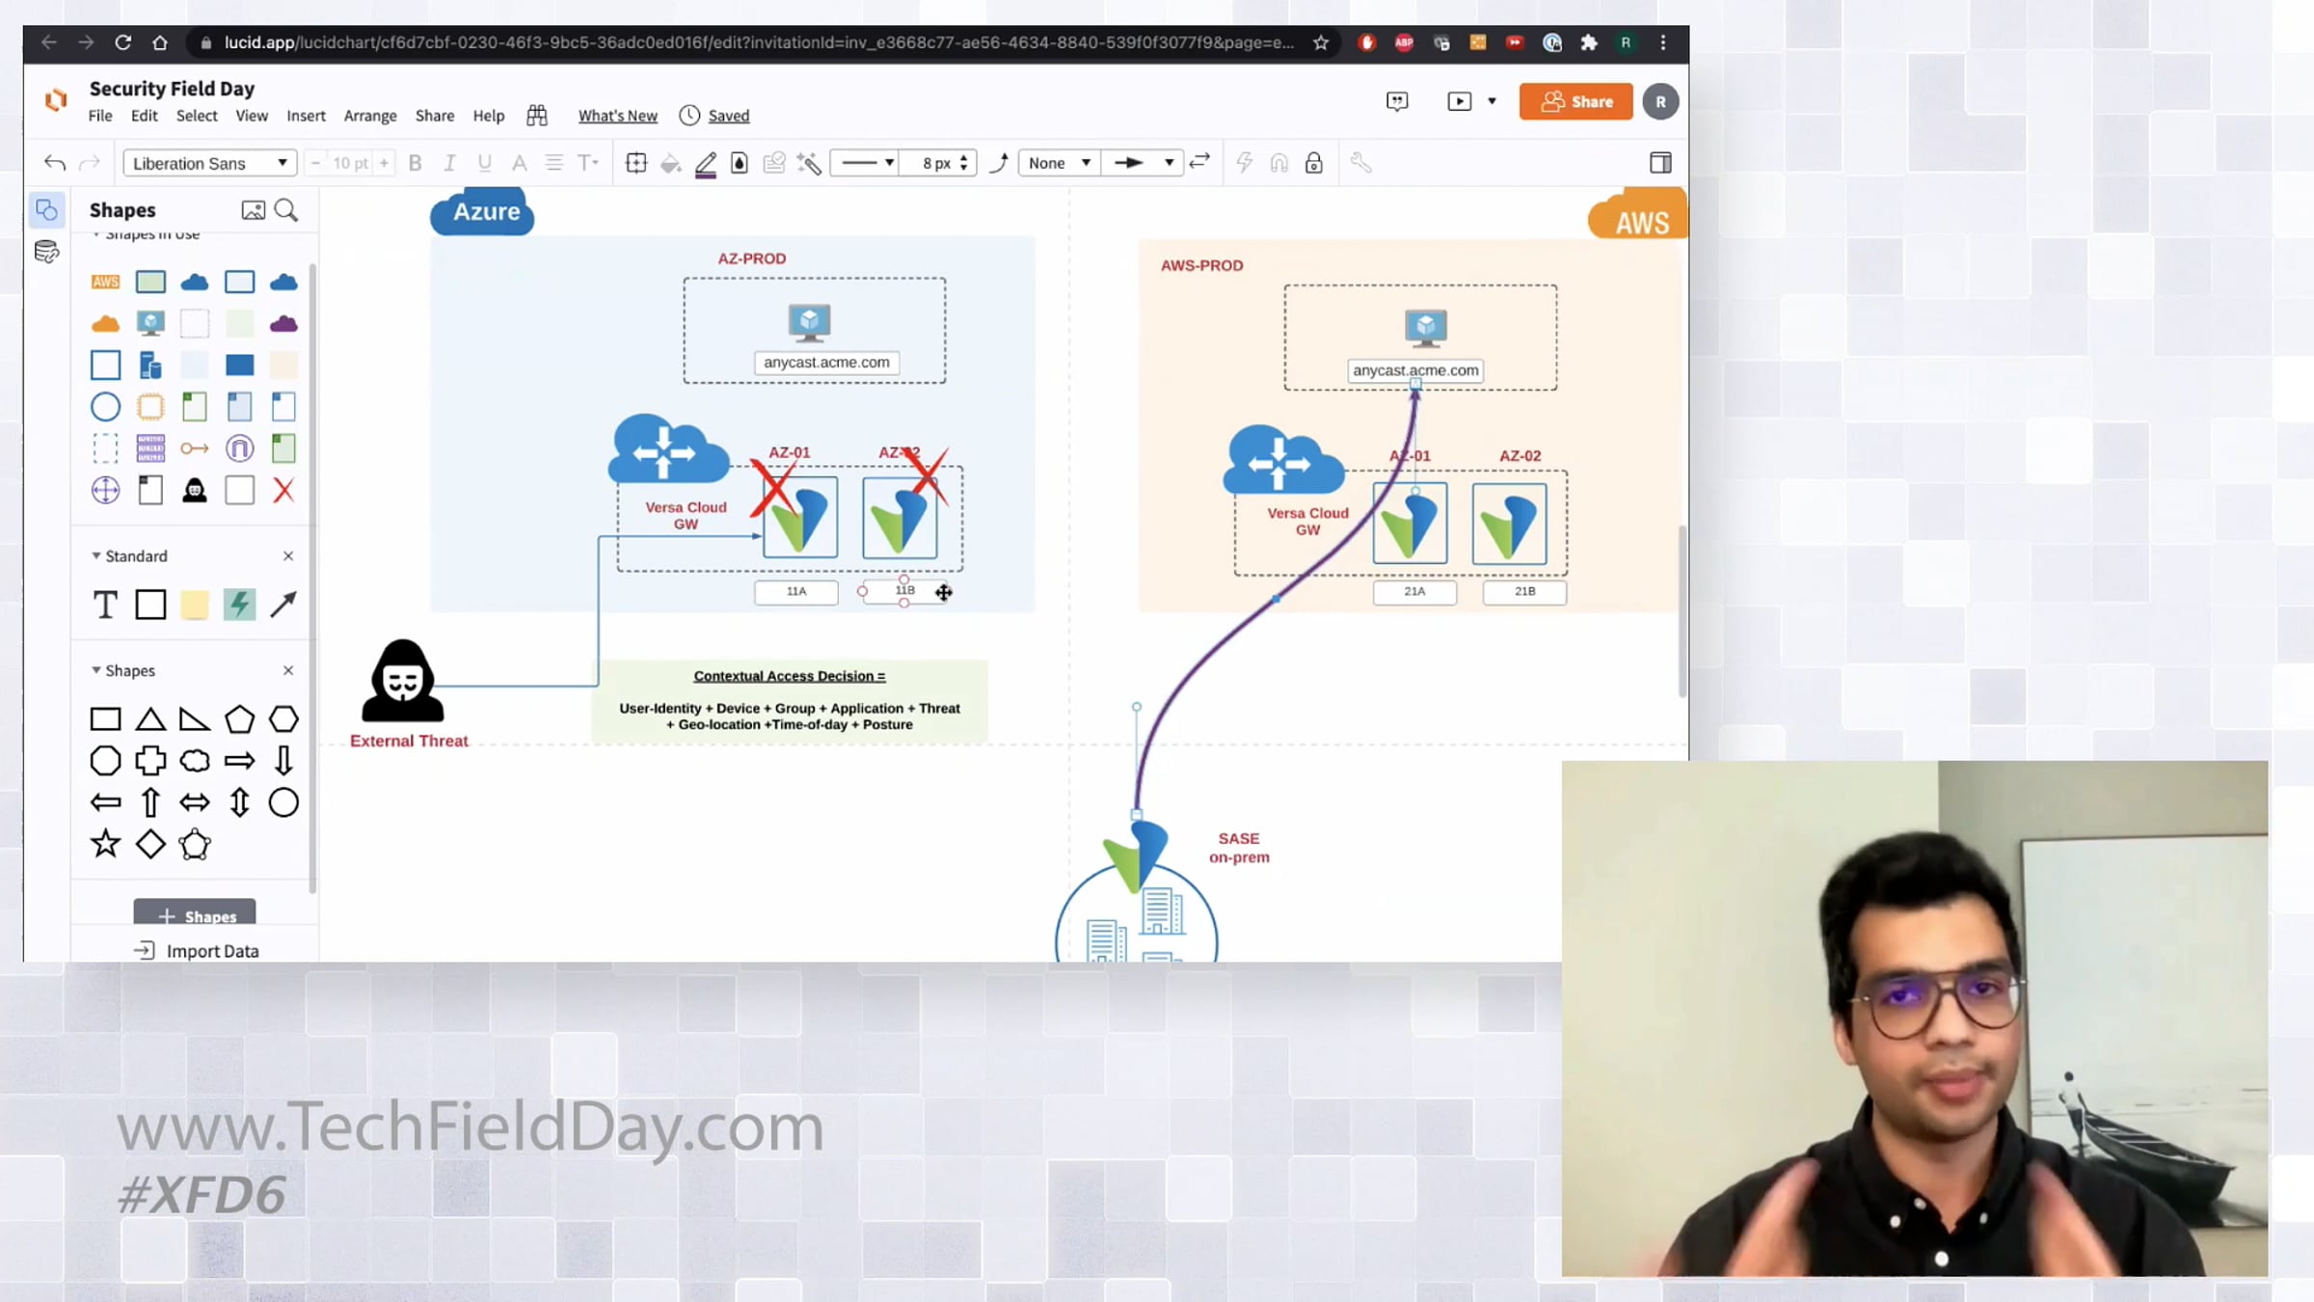This screenshot has height=1302, width=2314.
Task: Open the None start arrow dropdown
Action: coord(1059,163)
